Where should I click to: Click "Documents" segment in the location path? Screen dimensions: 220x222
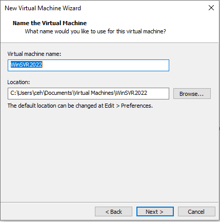58,93
